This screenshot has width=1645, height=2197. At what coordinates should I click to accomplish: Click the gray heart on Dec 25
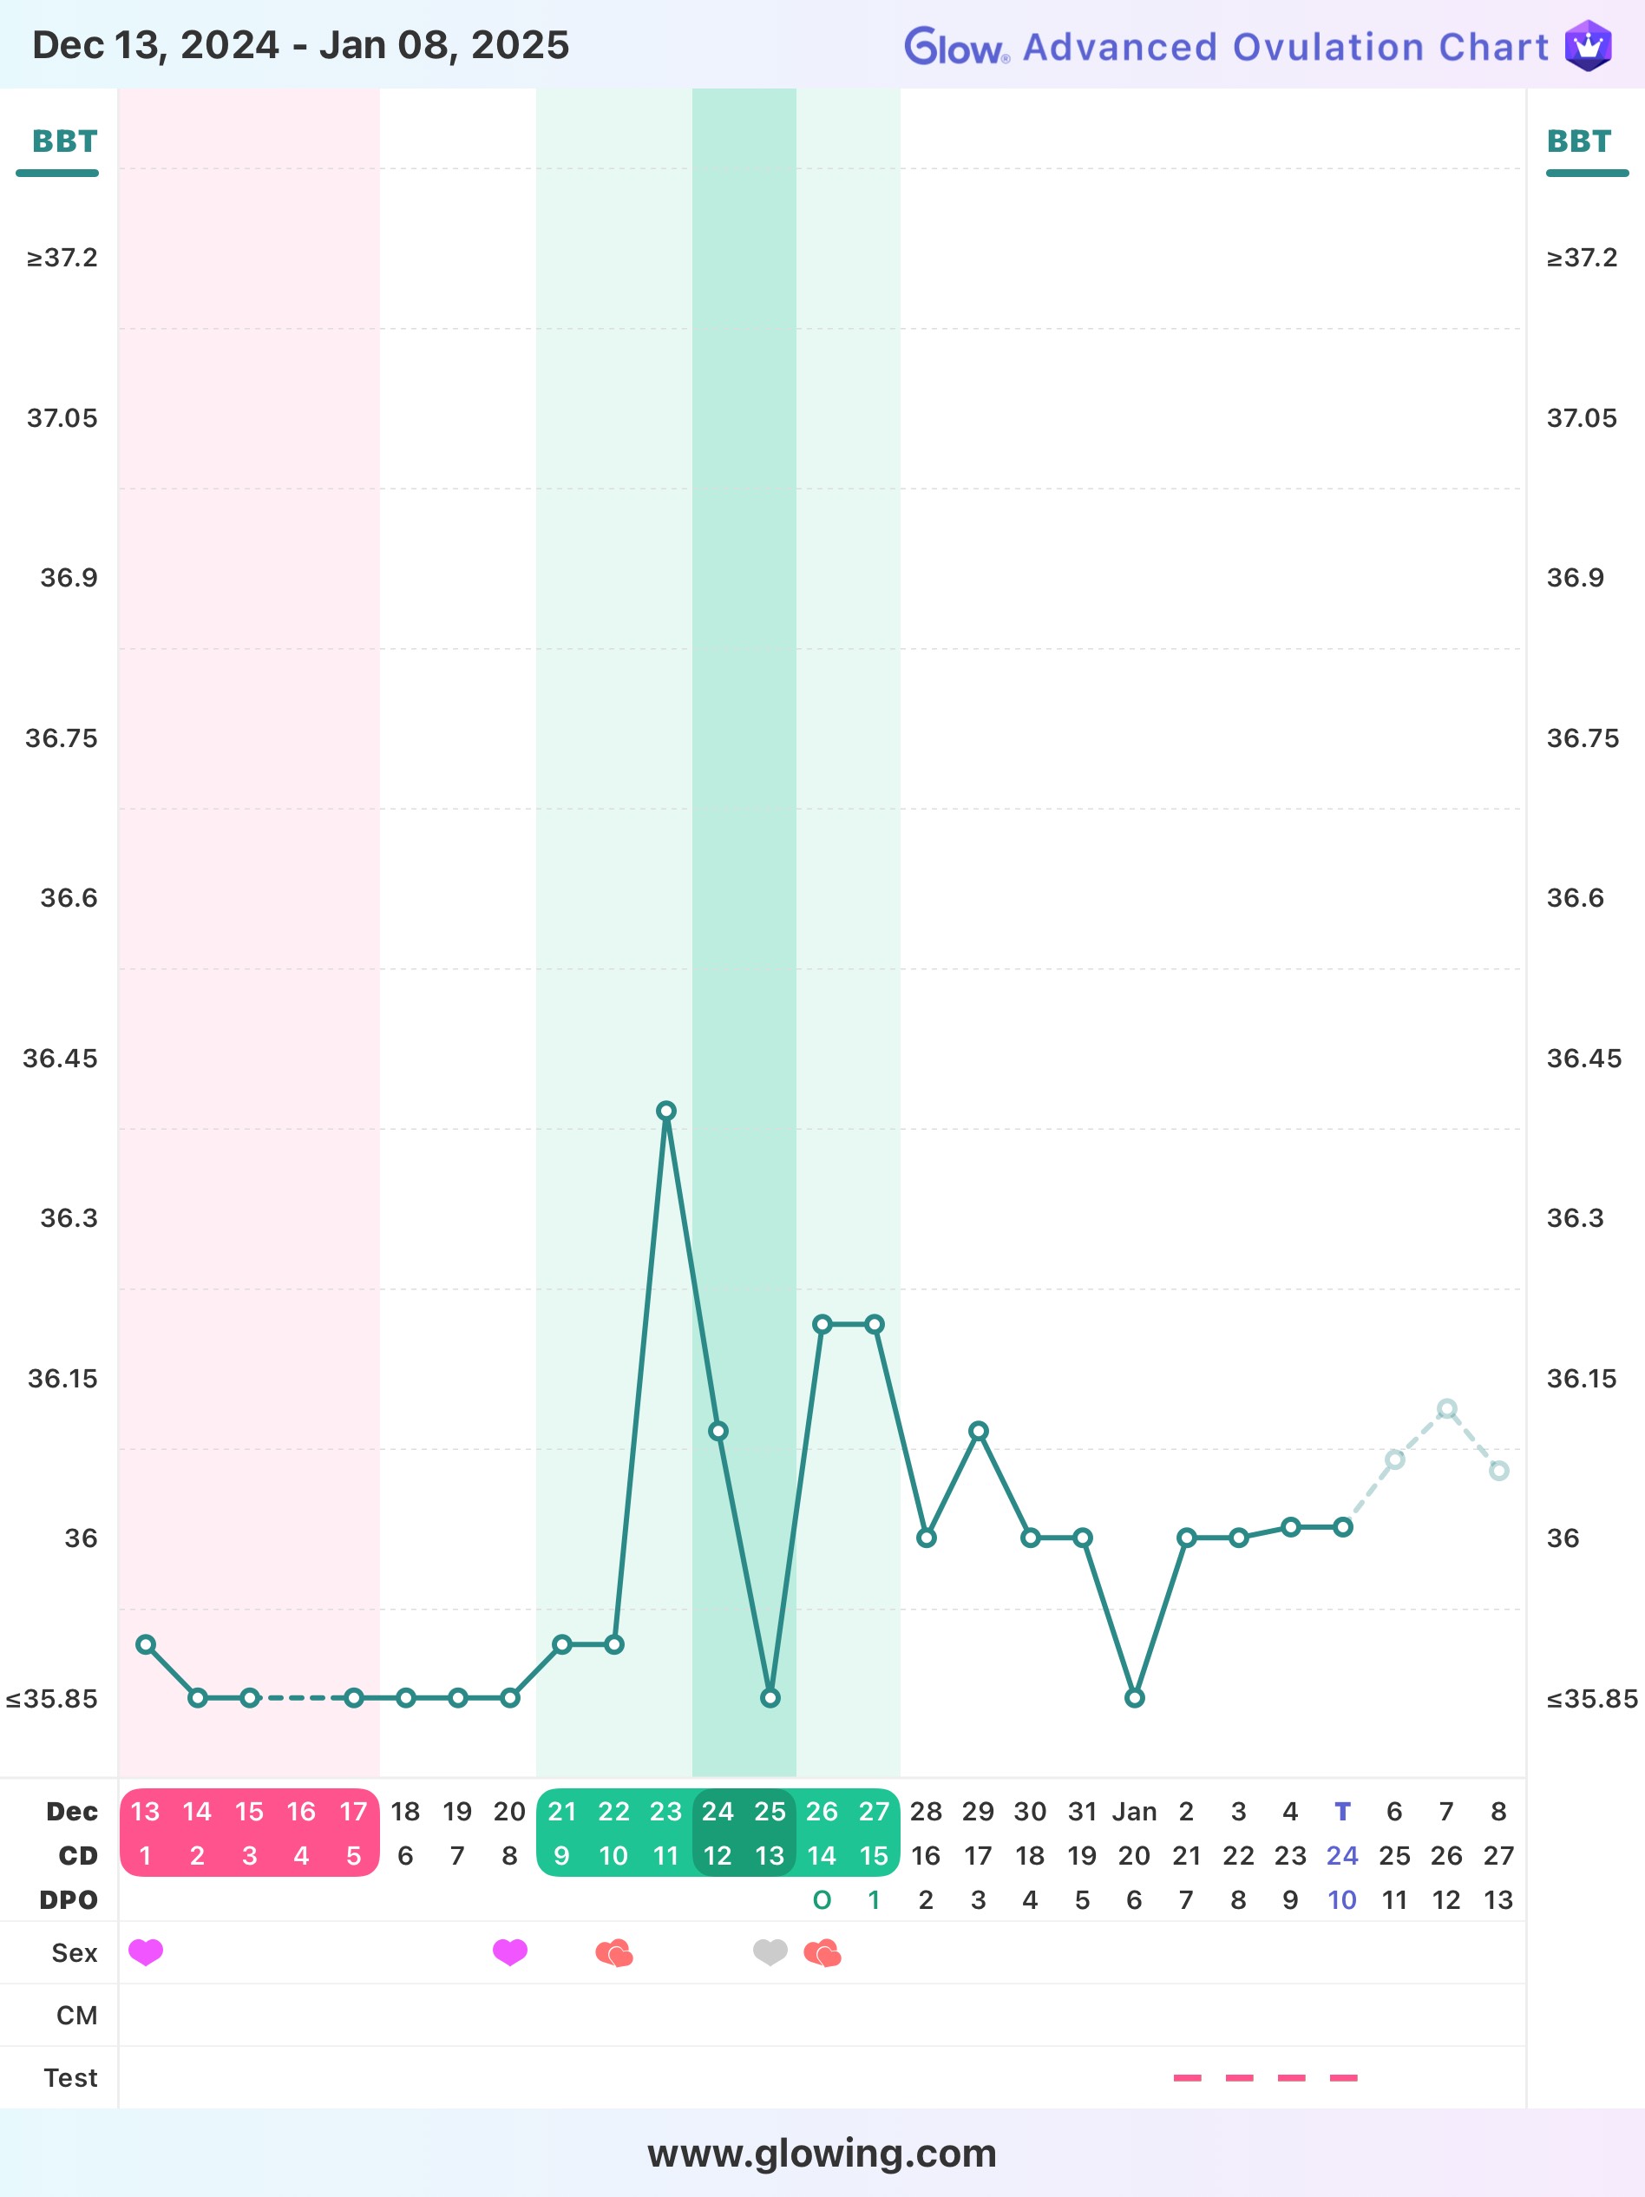tap(770, 1951)
